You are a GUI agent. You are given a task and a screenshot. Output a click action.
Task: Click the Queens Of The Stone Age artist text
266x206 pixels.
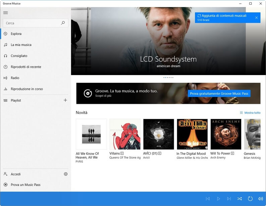pos(125,157)
